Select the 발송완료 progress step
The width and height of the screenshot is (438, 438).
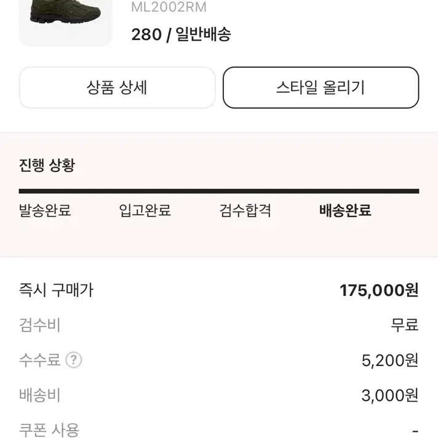(x=45, y=210)
